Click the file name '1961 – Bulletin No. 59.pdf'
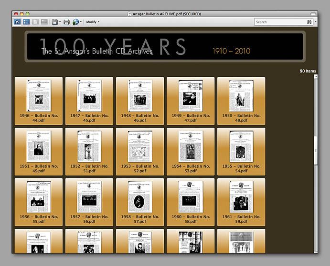 [x=241, y=219]
